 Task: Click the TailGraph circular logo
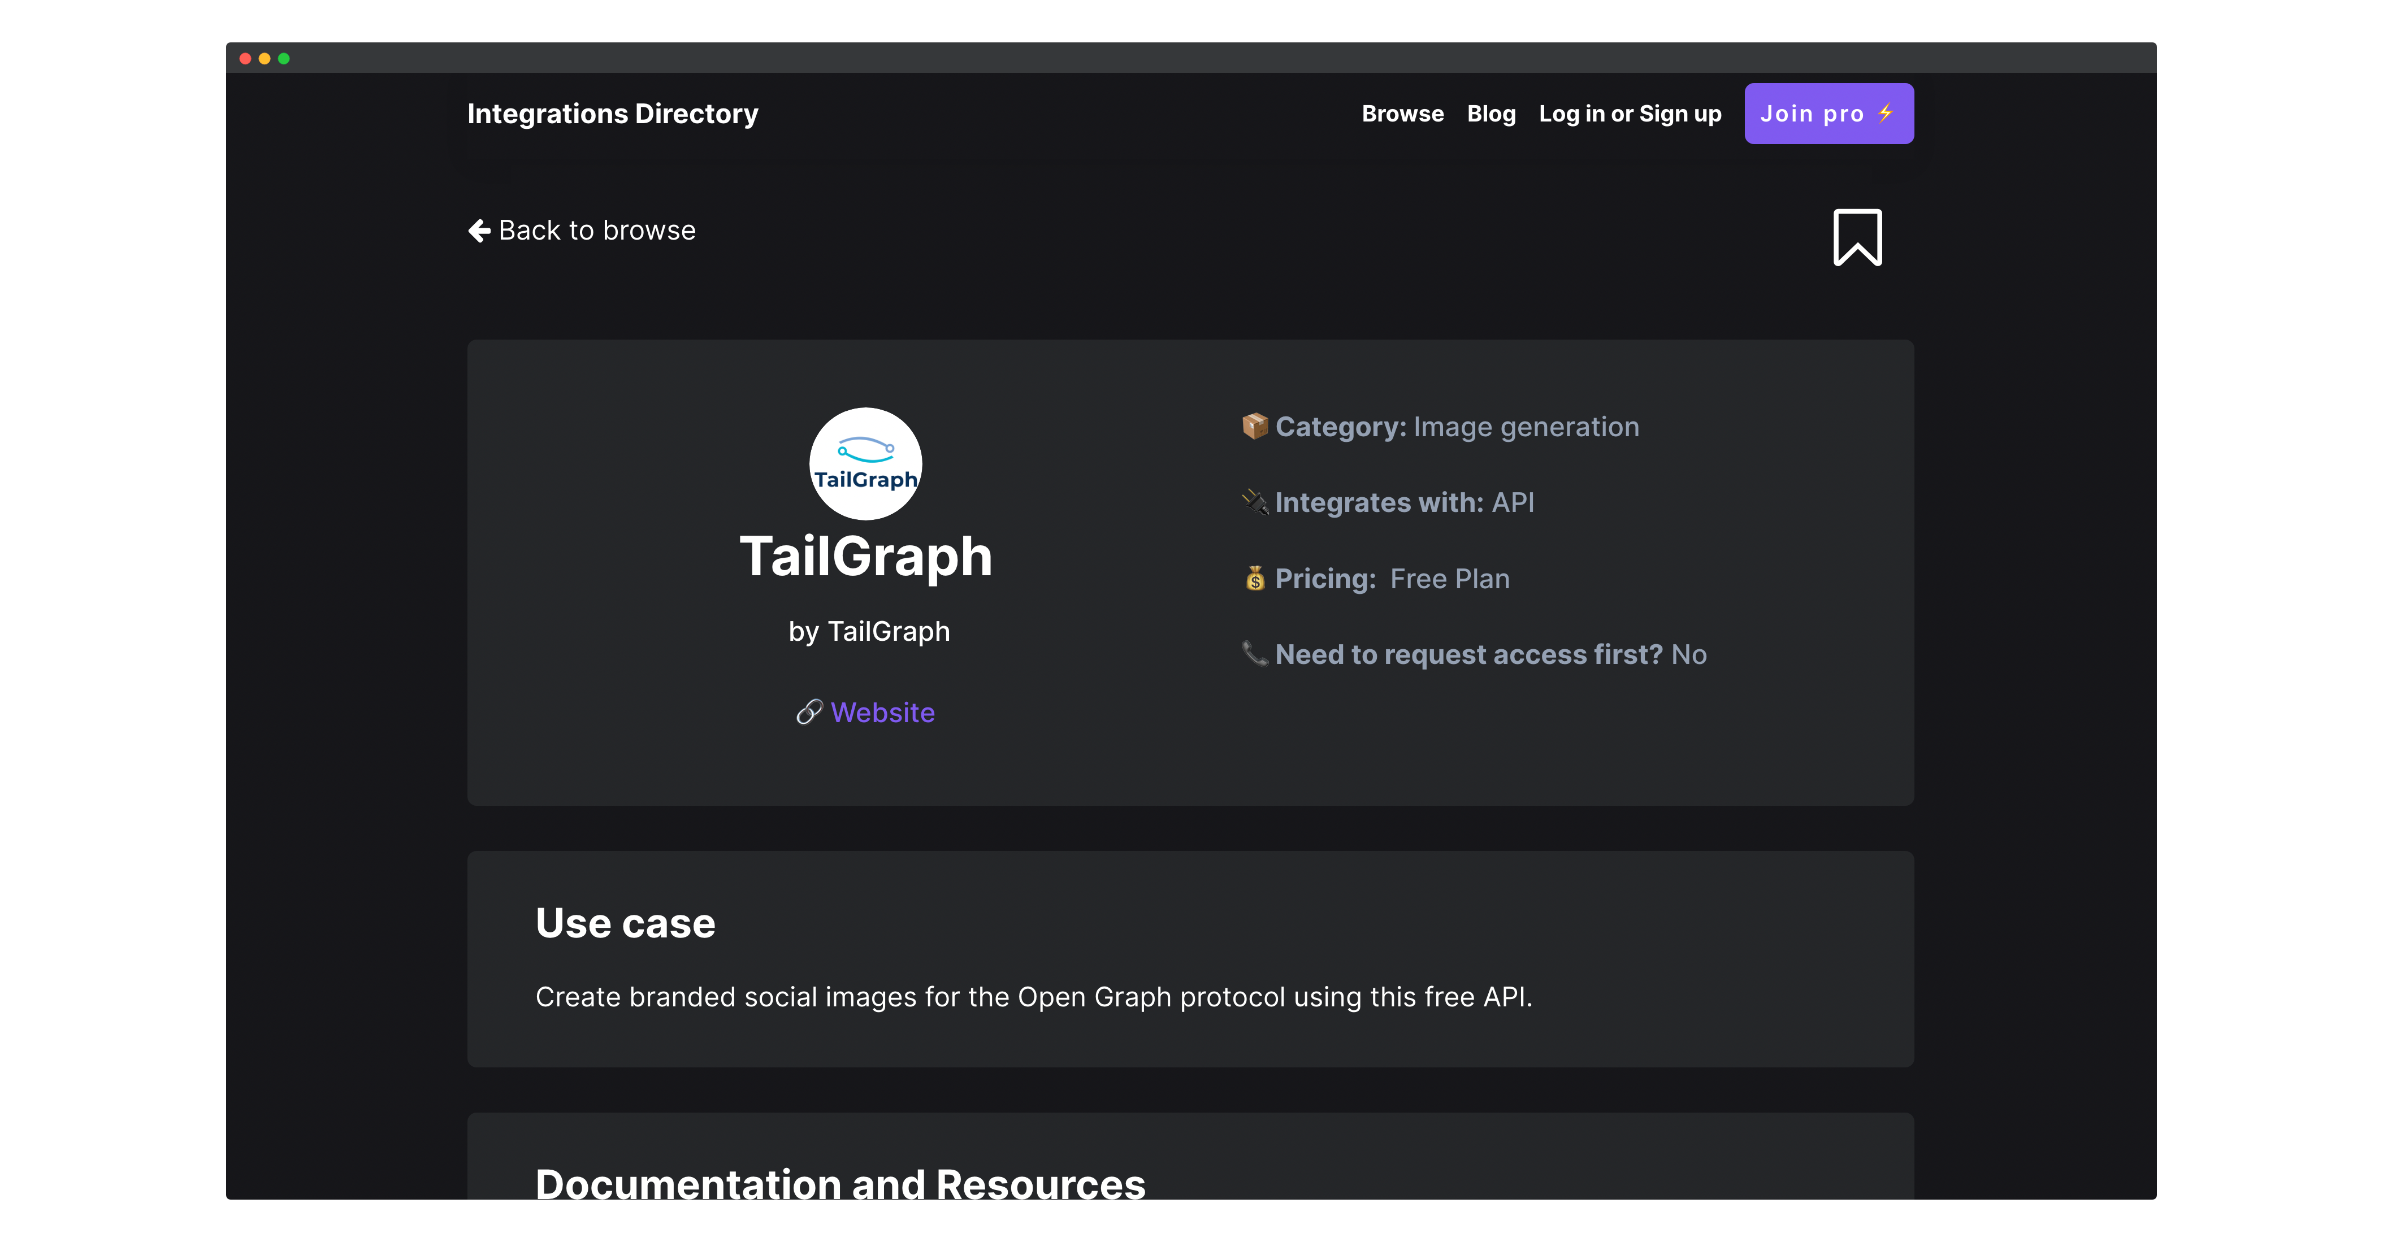865,463
